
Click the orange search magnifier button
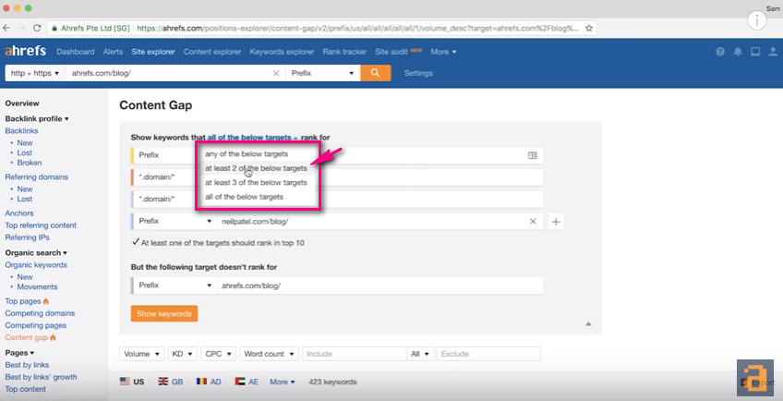coord(376,73)
